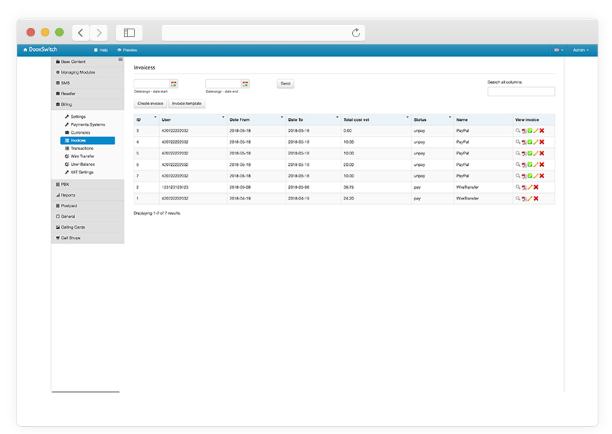612x434 pixels.
Task: Download PDF for invoice ID 4
Action: click(x=523, y=142)
